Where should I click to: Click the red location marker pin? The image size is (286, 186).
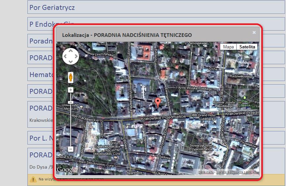tap(158, 102)
